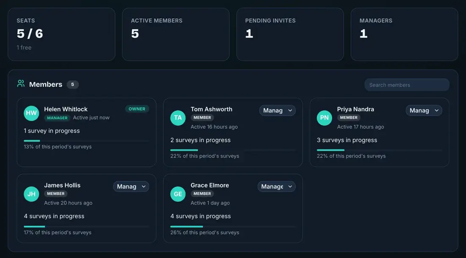Click the Members count badge showing 5

[x=72, y=85]
